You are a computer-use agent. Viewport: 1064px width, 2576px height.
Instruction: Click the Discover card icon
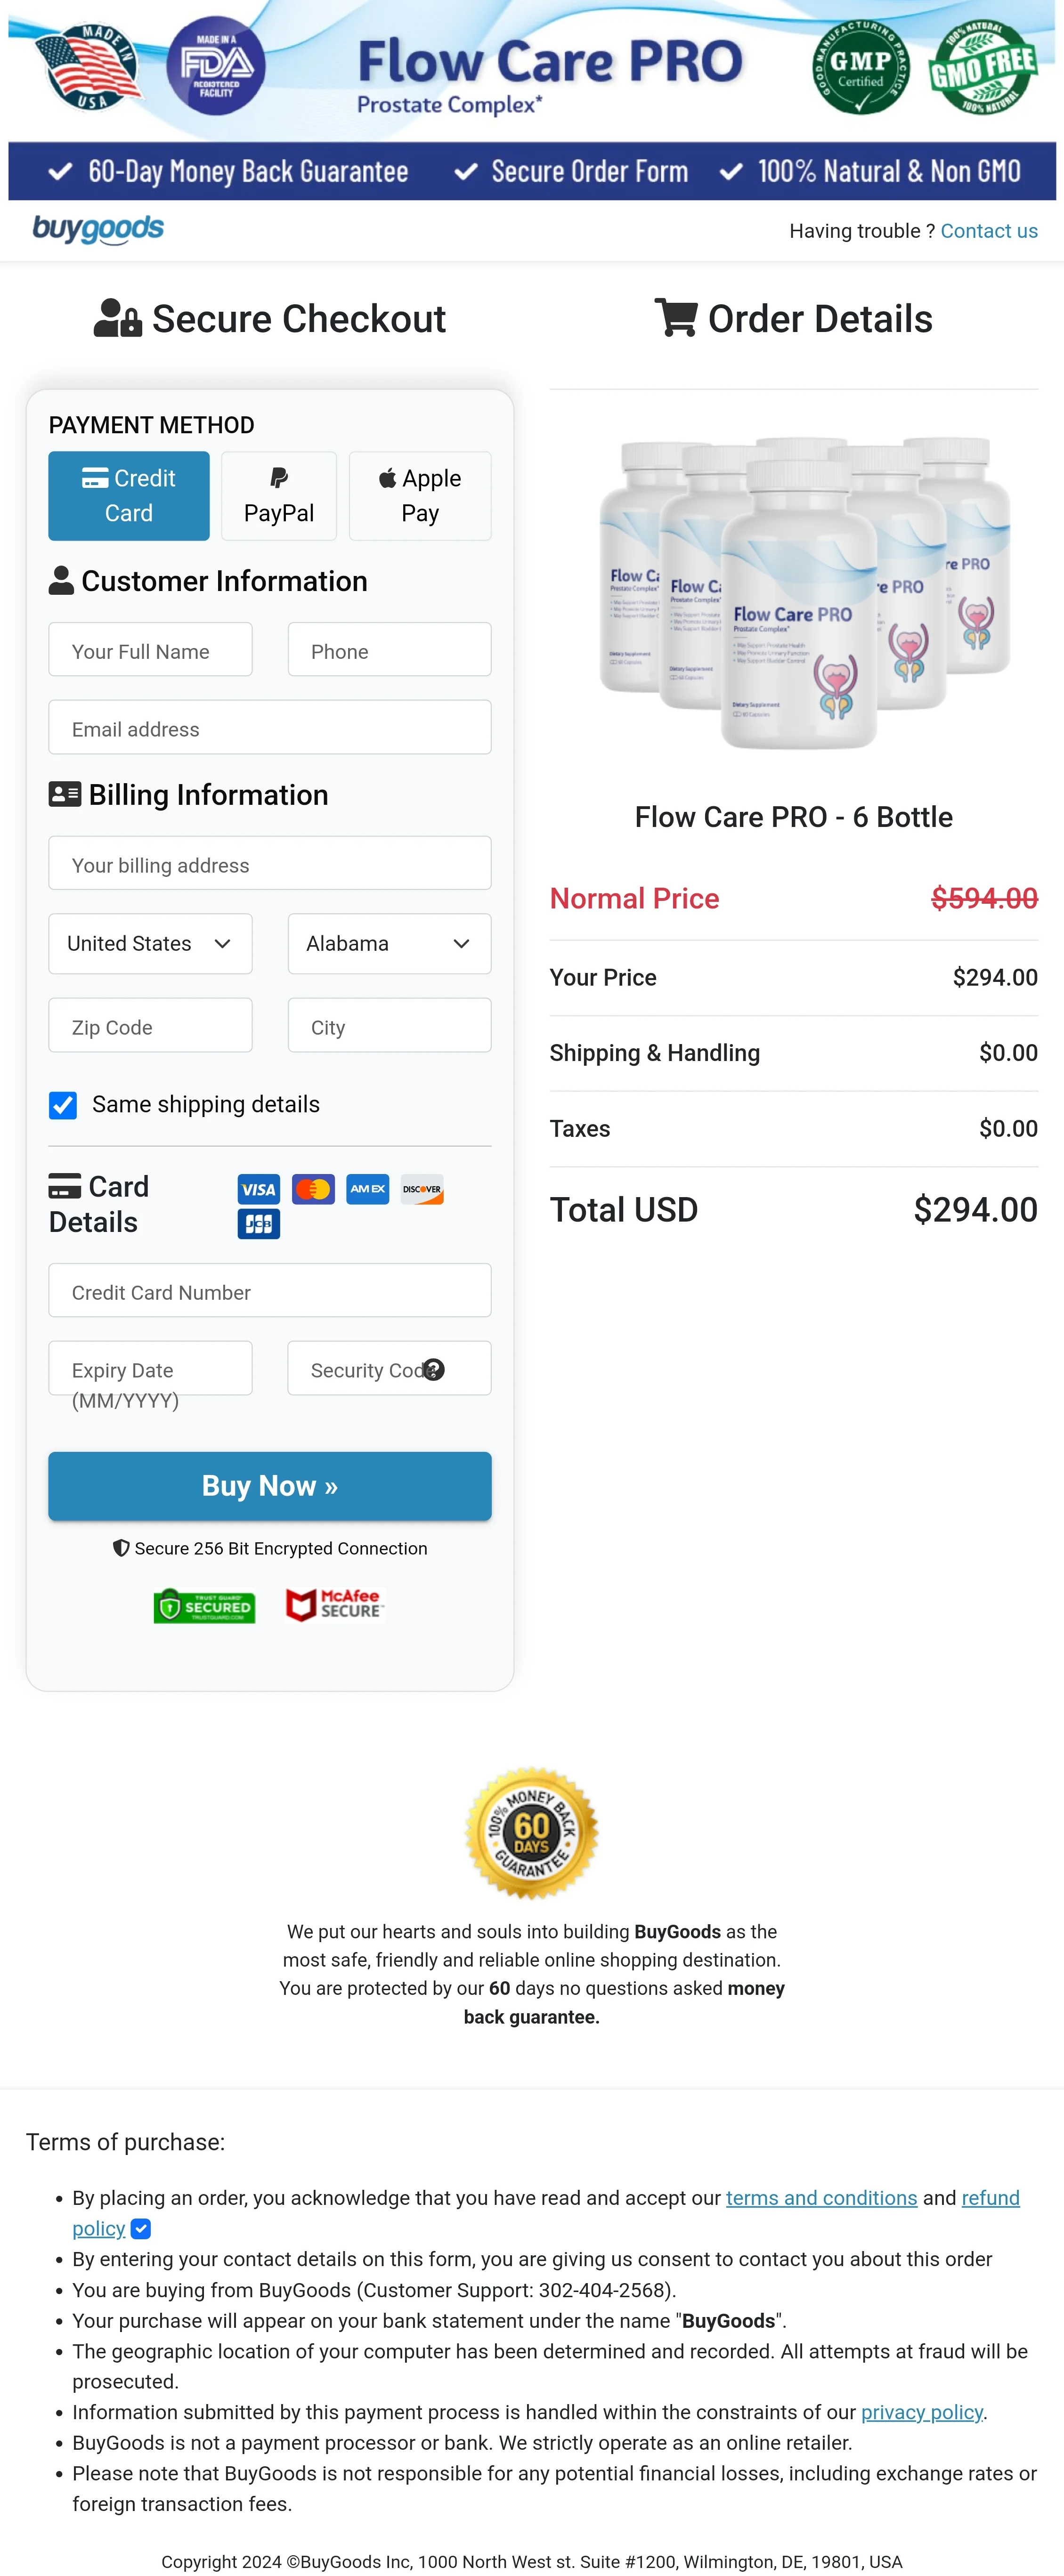[422, 1190]
